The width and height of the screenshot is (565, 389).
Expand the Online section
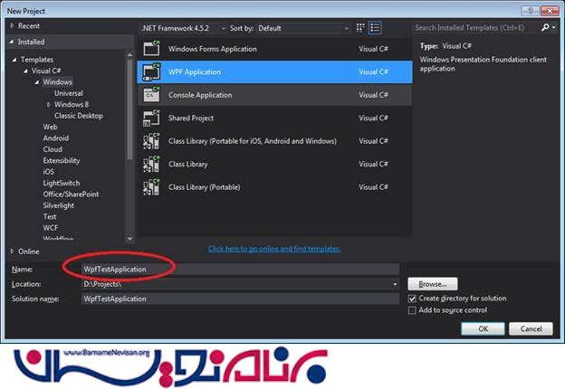click(12, 251)
